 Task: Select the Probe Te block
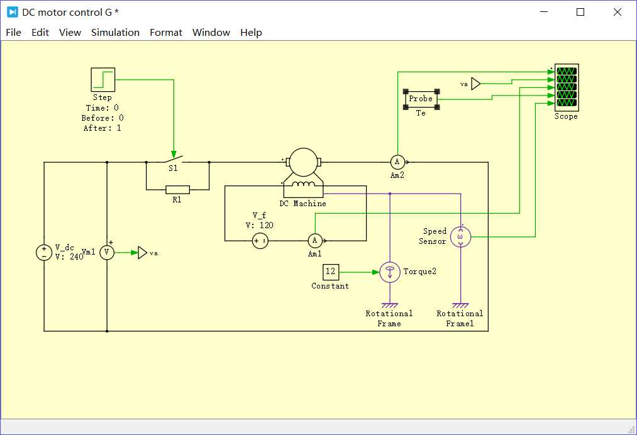(421, 99)
